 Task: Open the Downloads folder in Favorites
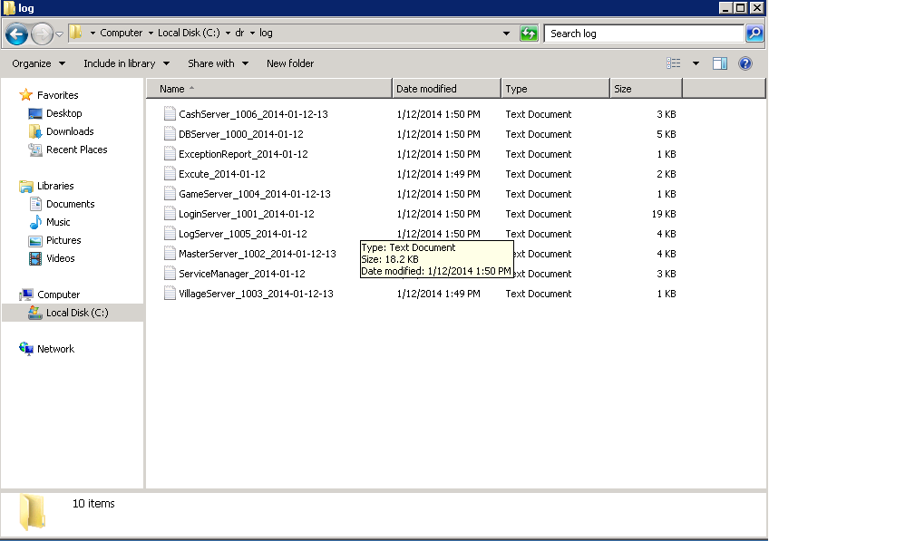pyautogui.click(x=70, y=131)
